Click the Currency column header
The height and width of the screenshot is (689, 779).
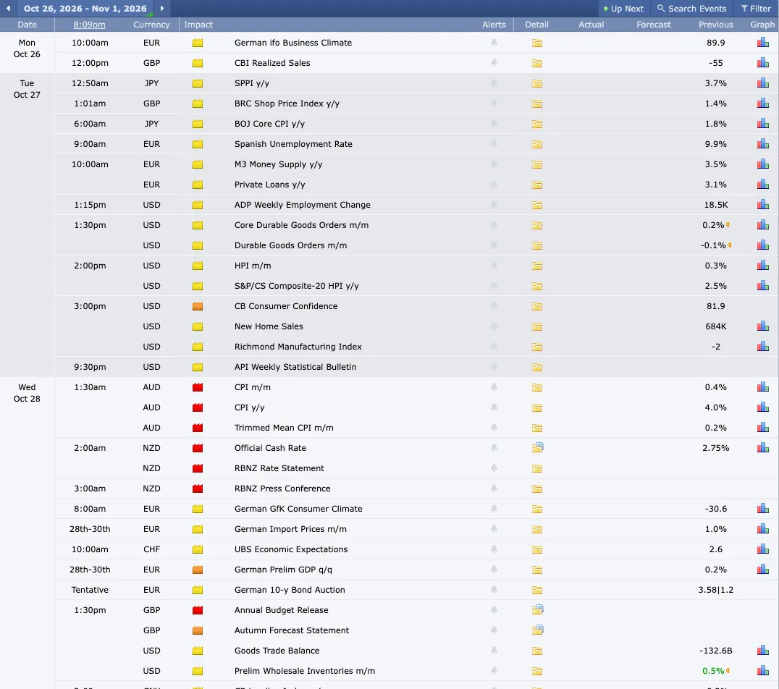pyautogui.click(x=151, y=25)
